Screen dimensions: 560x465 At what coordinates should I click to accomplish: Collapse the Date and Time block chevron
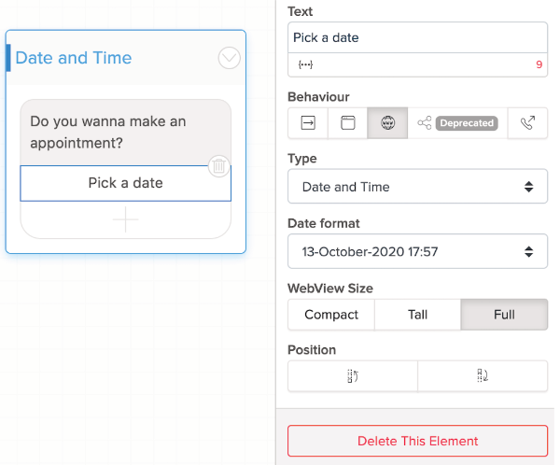pos(229,58)
